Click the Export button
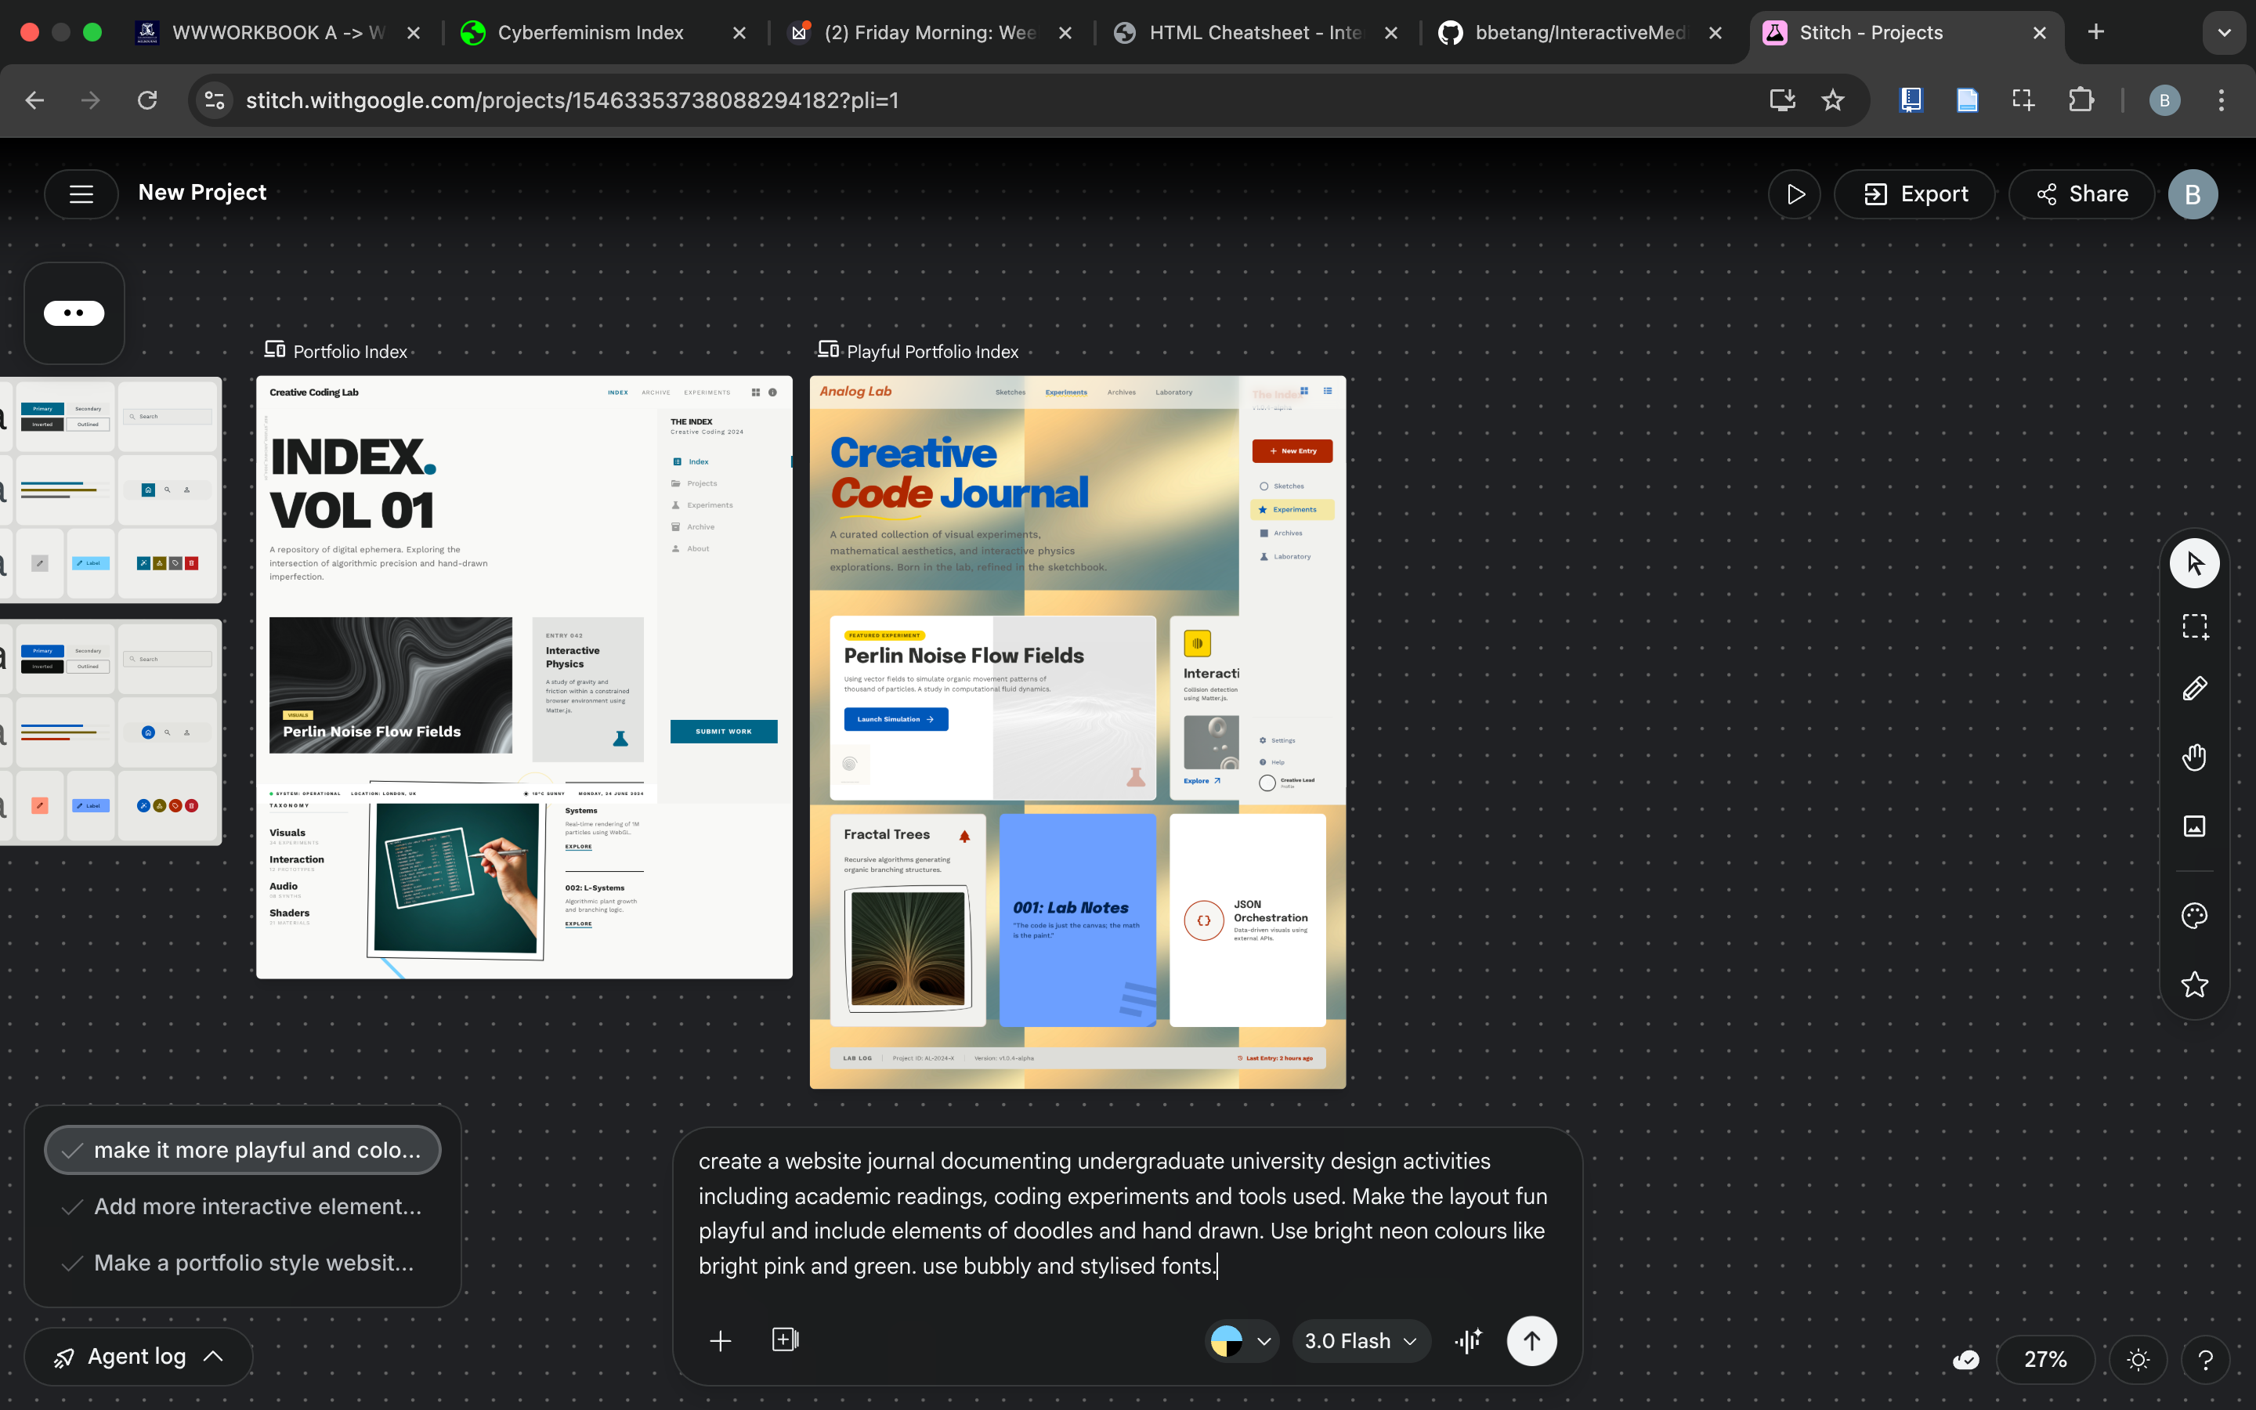The image size is (2256, 1410). tap(1914, 194)
